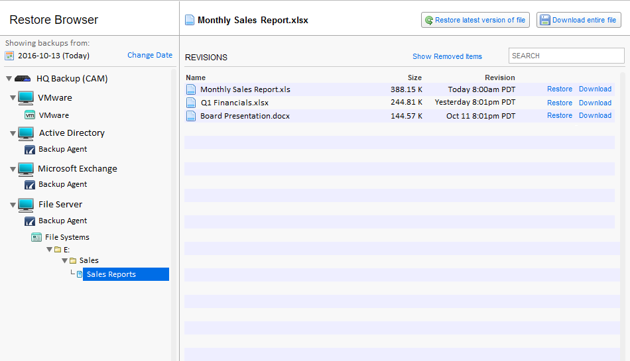630x361 pixels.
Task: Collapse the Active Directory tree node
Action: 13,134
